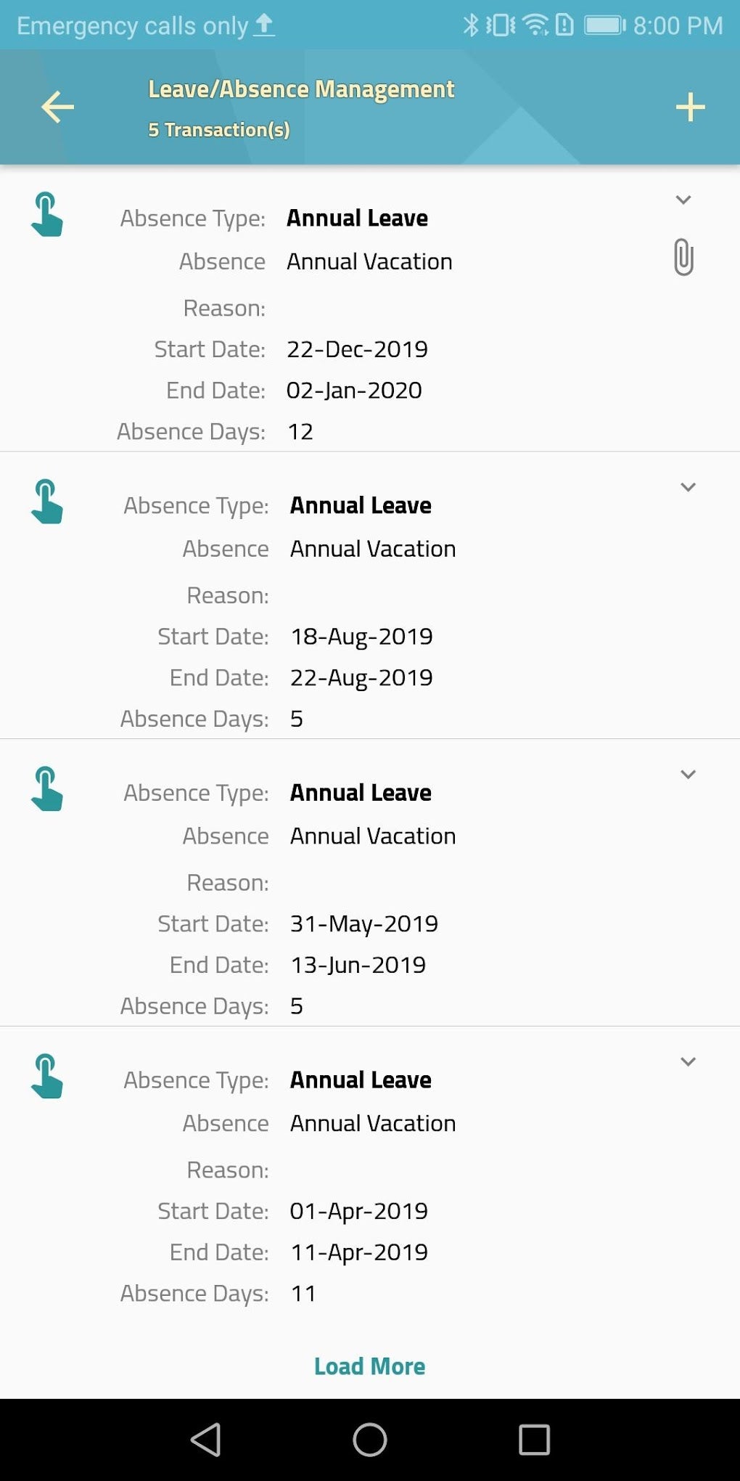Viewport: 740px width, 1481px height.
Task: Expand the 22-Dec-2019 leave entry chevron
Action: click(683, 200)
